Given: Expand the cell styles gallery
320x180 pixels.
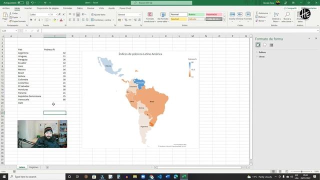Looking at the screenshot, I should coord(224,20).
